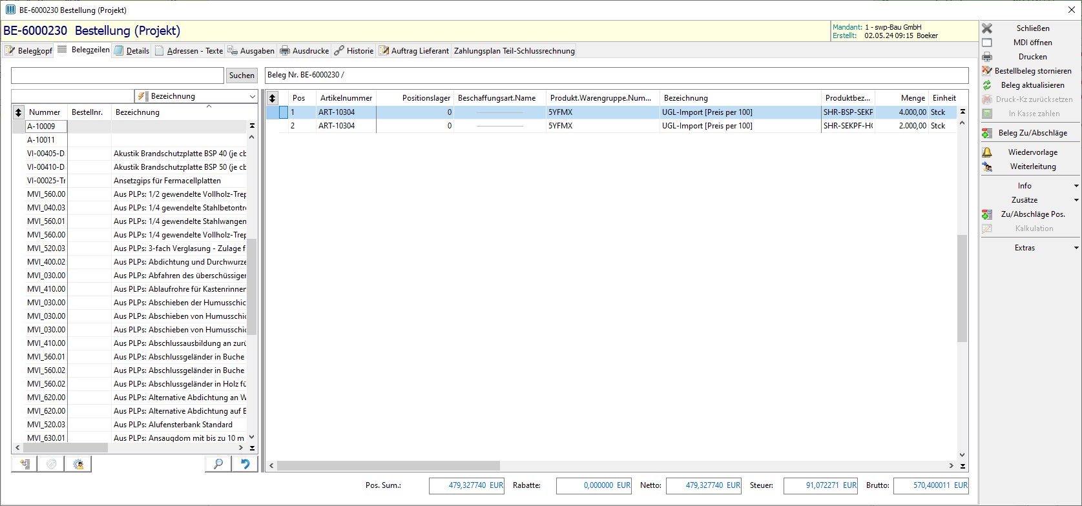
Task: Select the row indicator box of position 1
Action: coord(284,112)
